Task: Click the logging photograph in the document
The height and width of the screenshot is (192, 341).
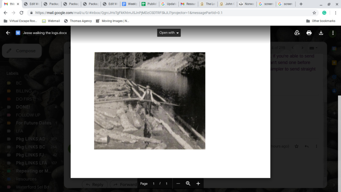Action: pos(150,100)
